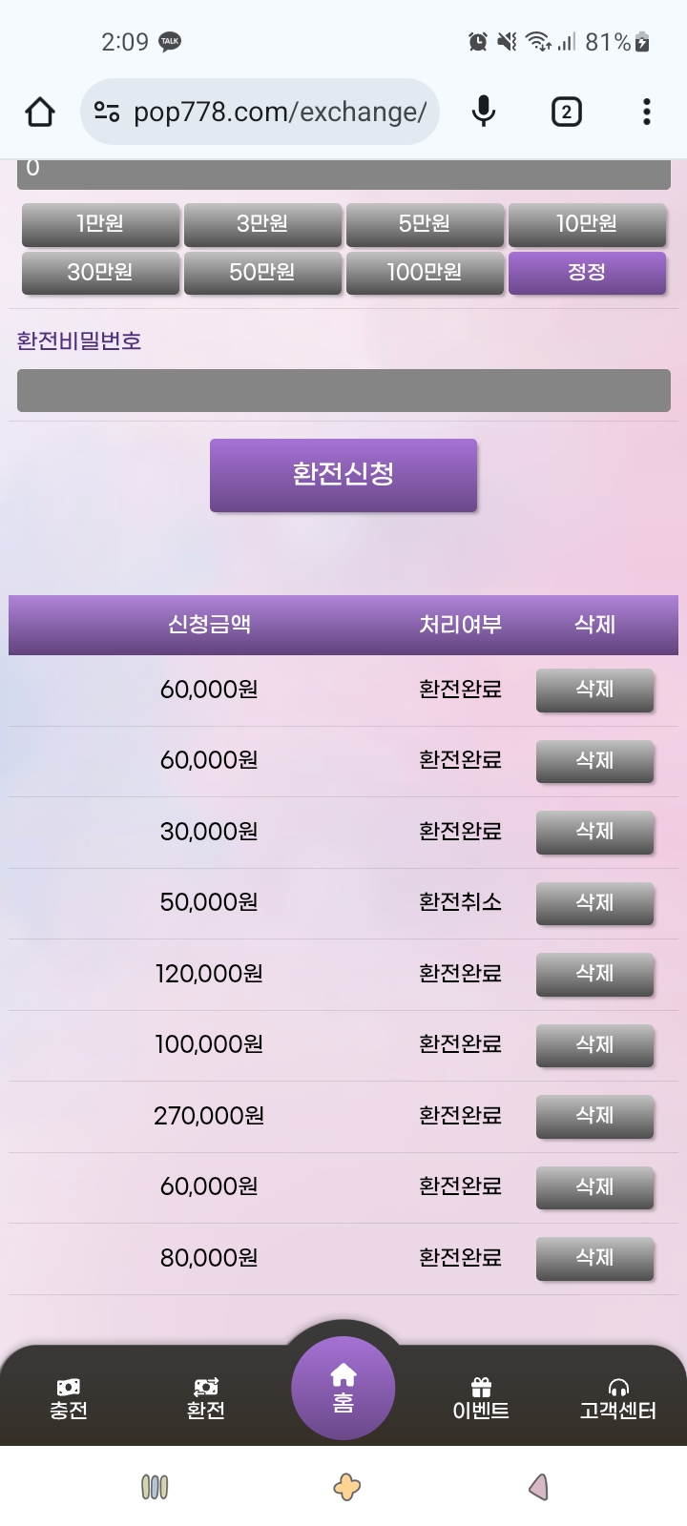Select the 1만원 amount button
This screenshot has height=1526, width=687.
(x=100, y=224)
